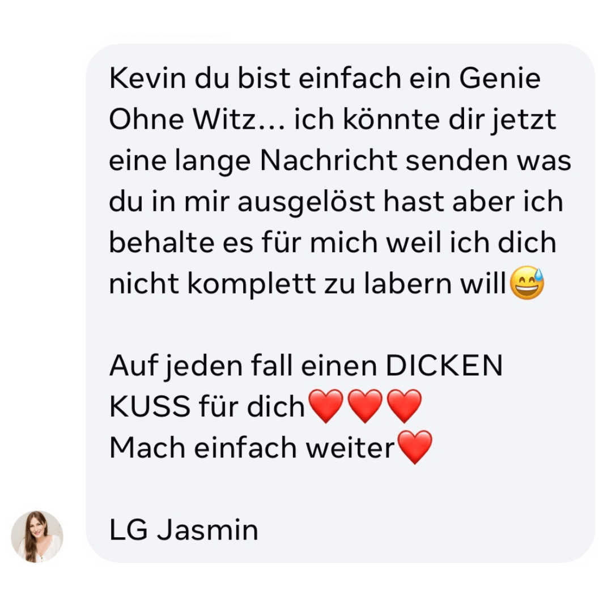Click the signature "LG Jasmin"
The height and width of the screenshot is (612, 612).
(184, 530)
